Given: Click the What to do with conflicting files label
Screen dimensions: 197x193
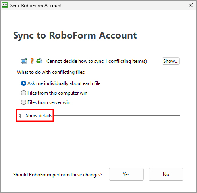Looking at the screenshot, I should (x=51, y=72).
